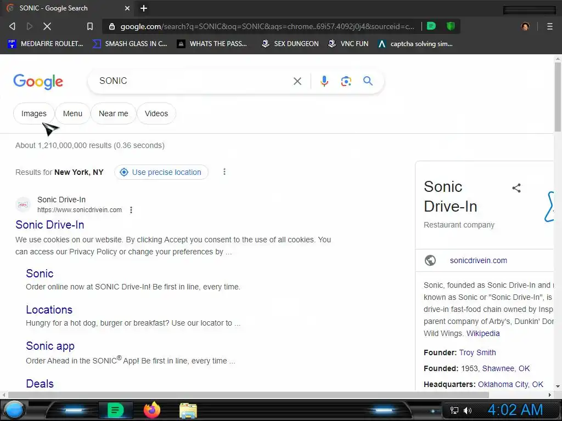
Task: Open sonicdrivein.com link in knowledge panel
Action: [479, 260]
